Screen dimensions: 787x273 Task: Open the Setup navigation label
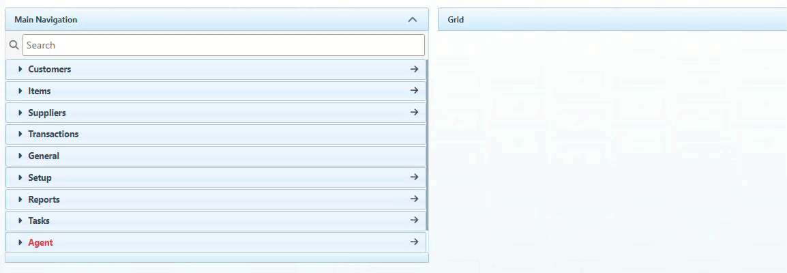coord(40,177)
